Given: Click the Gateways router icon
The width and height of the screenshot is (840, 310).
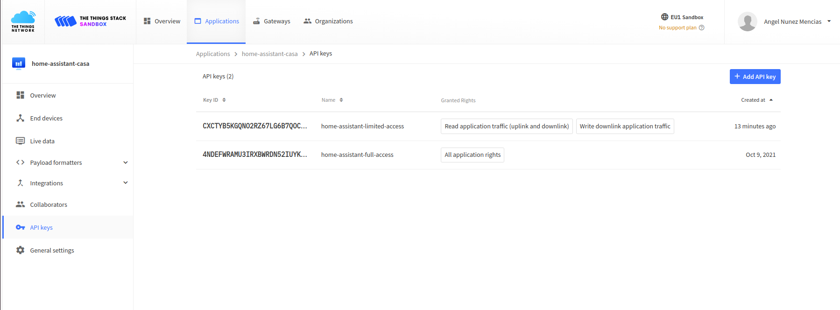Looking at the screenshot, I should tap(256, 21).
